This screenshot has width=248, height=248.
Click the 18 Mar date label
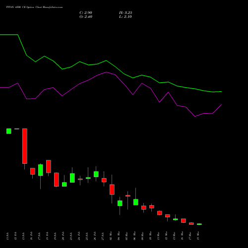click(x=198, y=236)
